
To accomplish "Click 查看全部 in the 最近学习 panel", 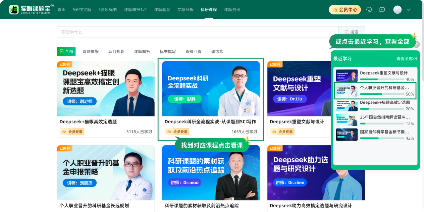I will point(406,59).
